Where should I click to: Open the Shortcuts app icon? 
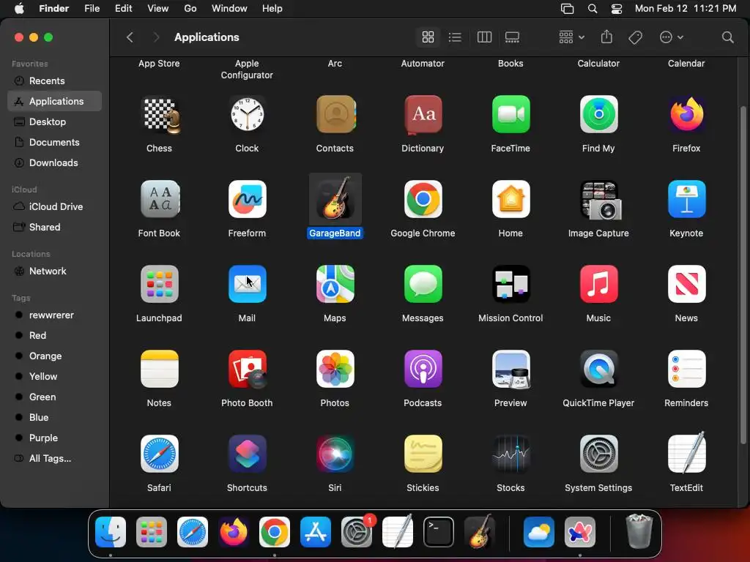click(x=247, y=454)
